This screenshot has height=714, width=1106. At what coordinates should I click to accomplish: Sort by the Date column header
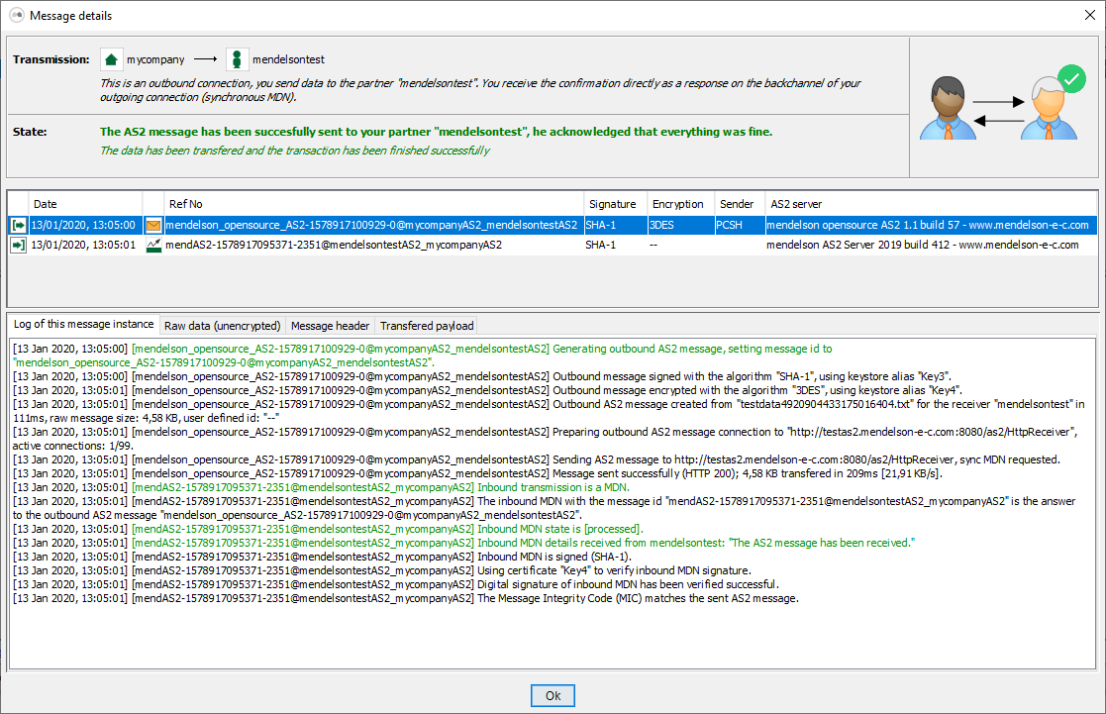[x=84, y=204]
